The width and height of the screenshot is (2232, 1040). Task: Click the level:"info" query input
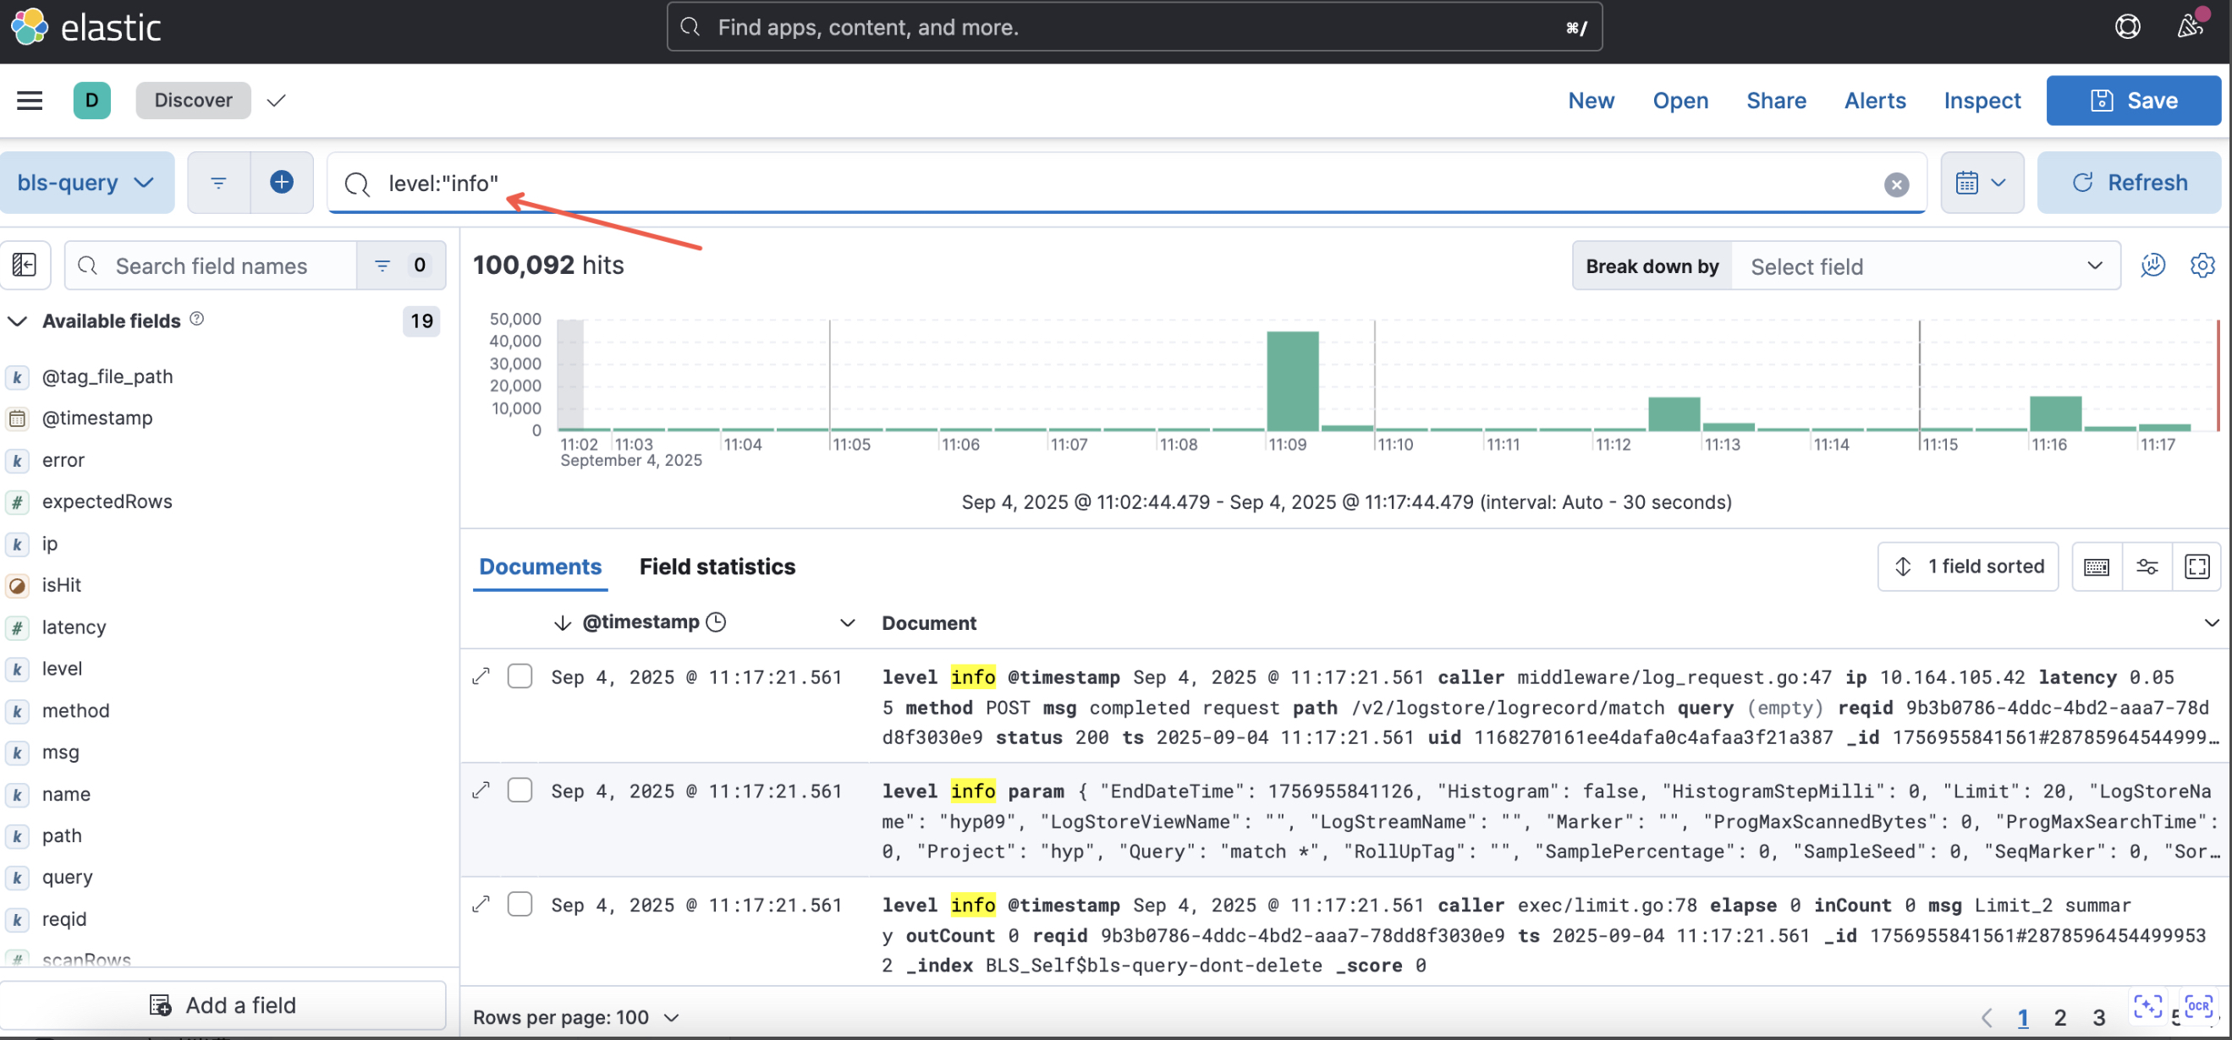(x=1126, y=183)
